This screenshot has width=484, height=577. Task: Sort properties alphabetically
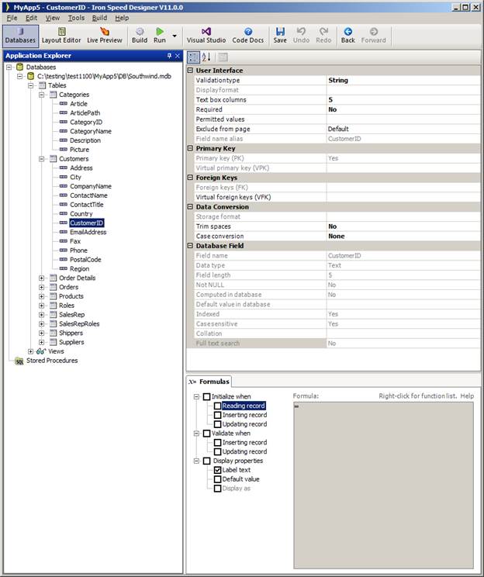coord(206,57)
